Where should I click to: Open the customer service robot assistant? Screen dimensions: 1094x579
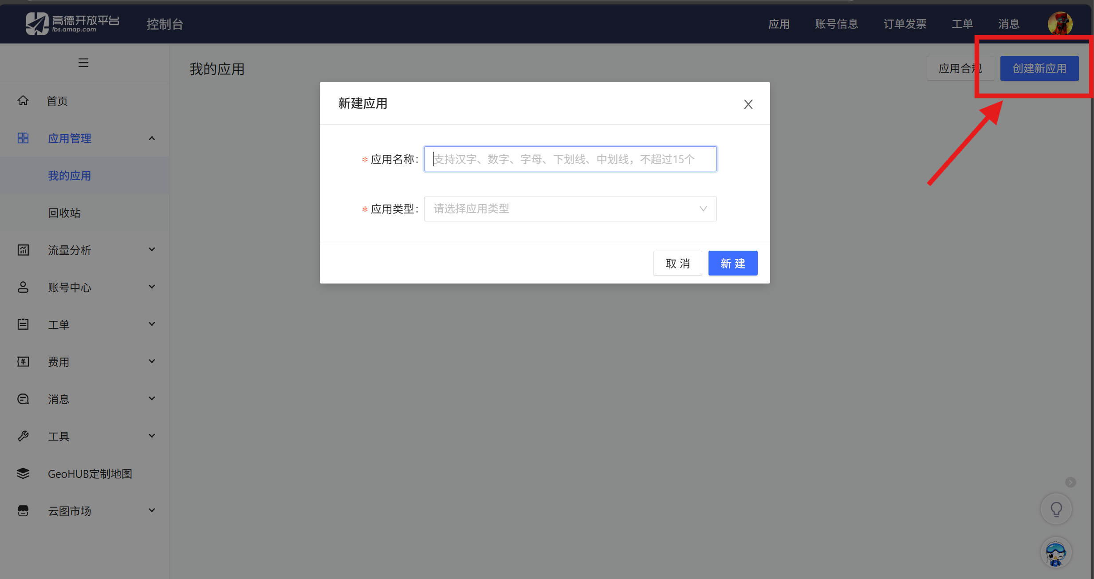pyautogui.click(x=1056, y=553)
